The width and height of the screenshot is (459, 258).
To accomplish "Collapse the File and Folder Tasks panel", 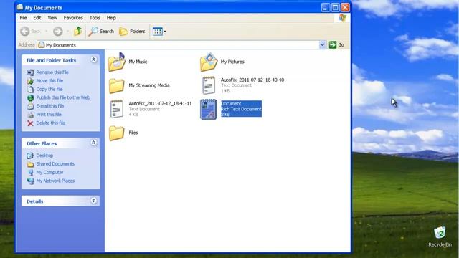I will tap(93, 59).
